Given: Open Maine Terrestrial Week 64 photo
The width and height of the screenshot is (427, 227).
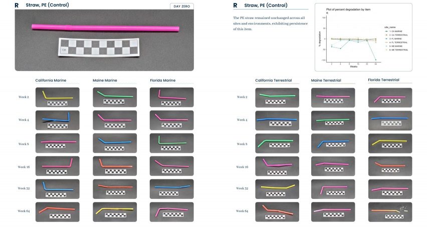Looking at the screenshot, I should [333, 212].
